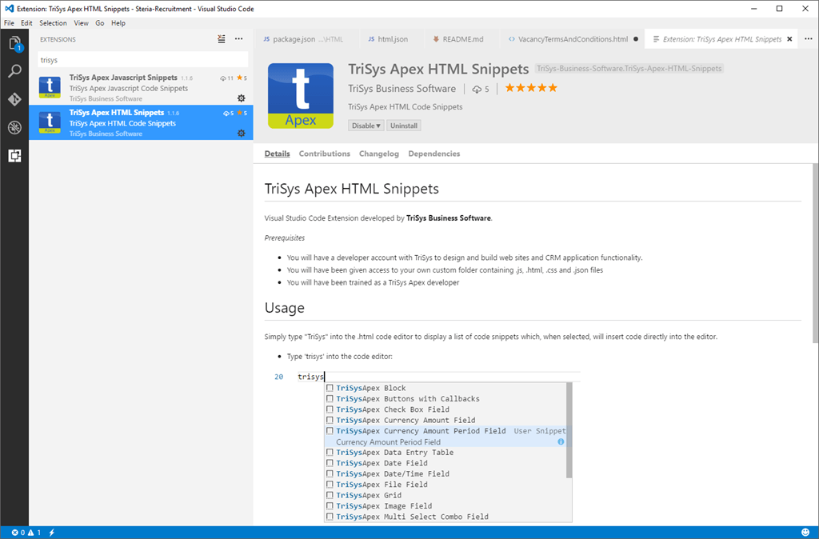Show the Contributions tab
819x539 pixels.
click(x=325, y=154)
